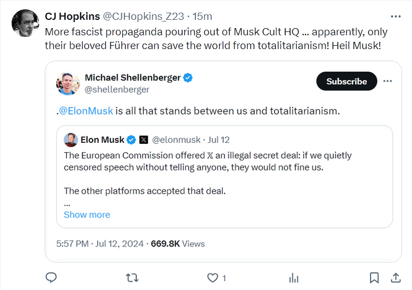
Task: Click CJ Hopkins' profile avatar
Action: point(25,24)
